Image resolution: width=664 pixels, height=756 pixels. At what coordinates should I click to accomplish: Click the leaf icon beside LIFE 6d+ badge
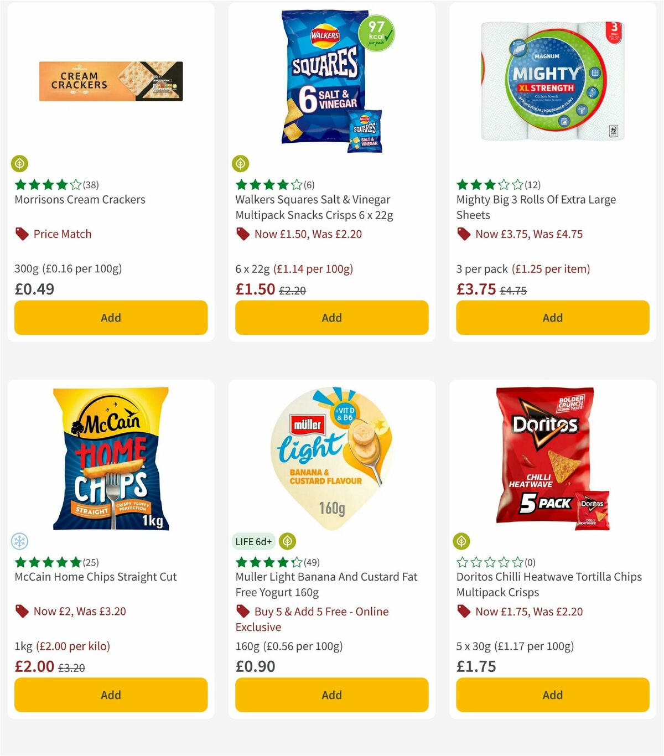click(287, 541)
